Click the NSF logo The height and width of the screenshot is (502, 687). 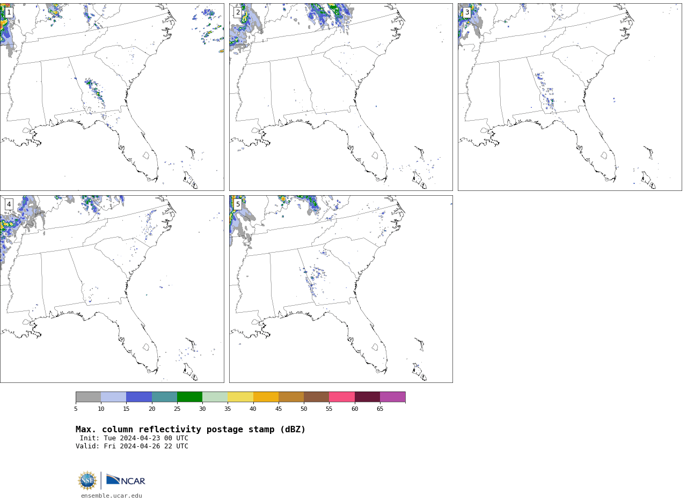(87, 481)
